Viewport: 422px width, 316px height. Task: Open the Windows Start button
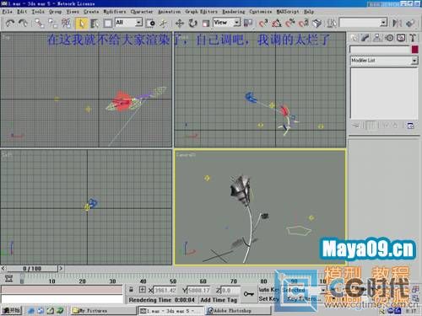tap(11, 310)
